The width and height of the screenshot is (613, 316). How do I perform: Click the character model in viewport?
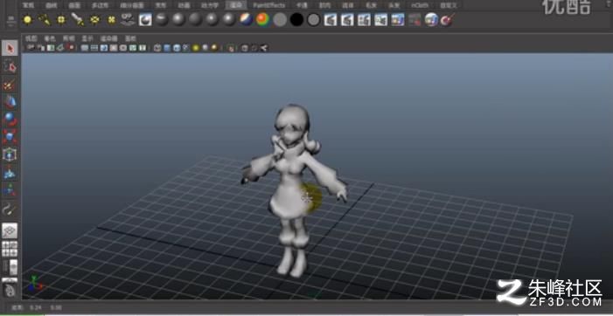[292, 188]
